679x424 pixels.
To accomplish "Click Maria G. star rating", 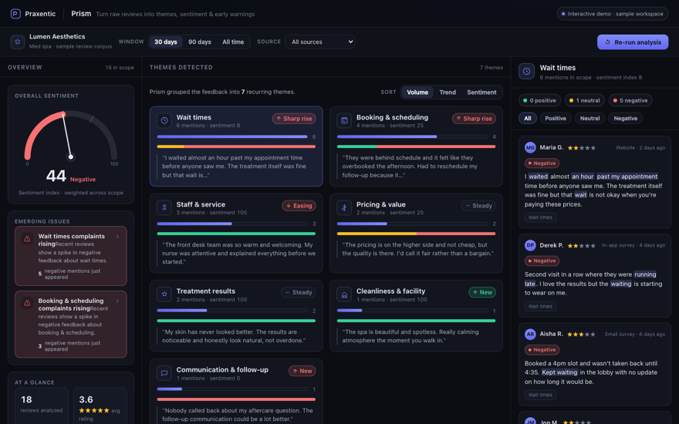I will click(582, 148).
